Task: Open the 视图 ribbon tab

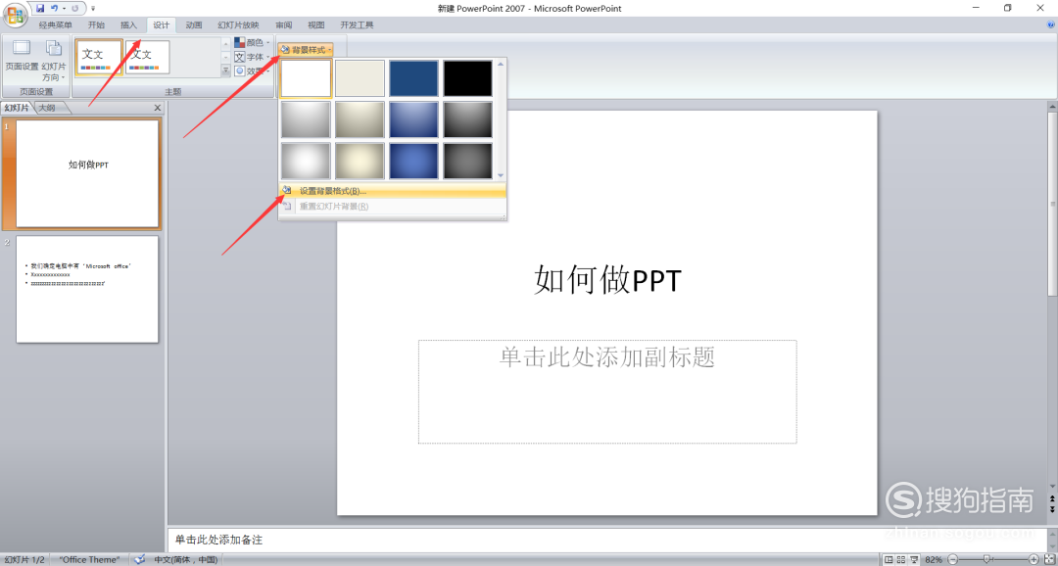Action: pos(315,25)
